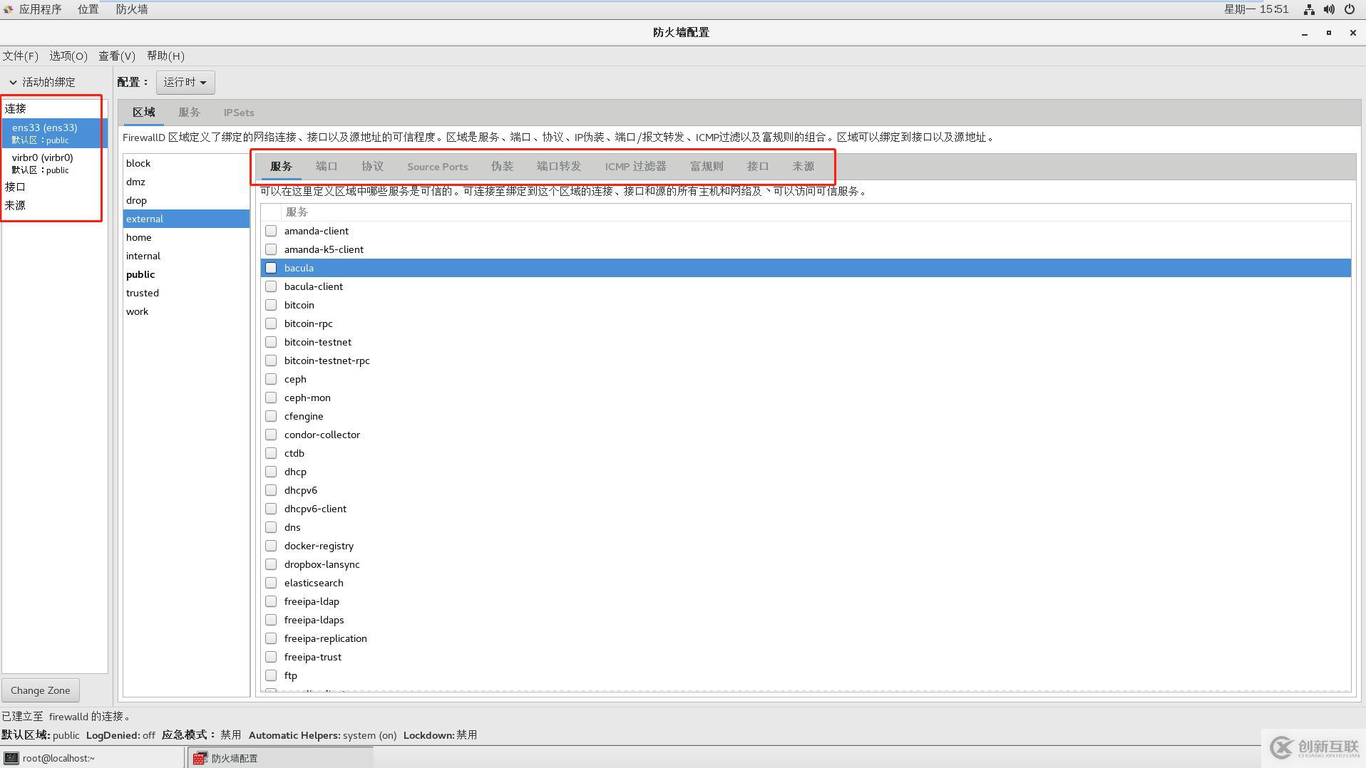
Task: Open the 选项 menu
Action: click(68, 56)
